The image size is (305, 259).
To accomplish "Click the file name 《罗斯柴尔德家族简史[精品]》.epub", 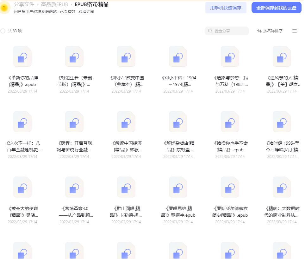I will (230, 212).
